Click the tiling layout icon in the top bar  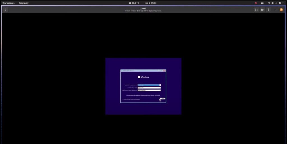(x=262, y=3)
